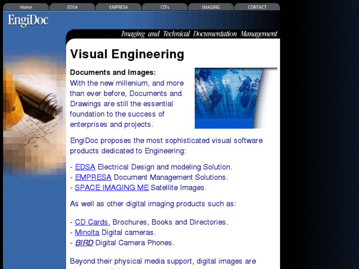Click the Visual Engineering heading
Image resolution: width=359 pixels, height=269 pixels.
[x=127, y=54]
